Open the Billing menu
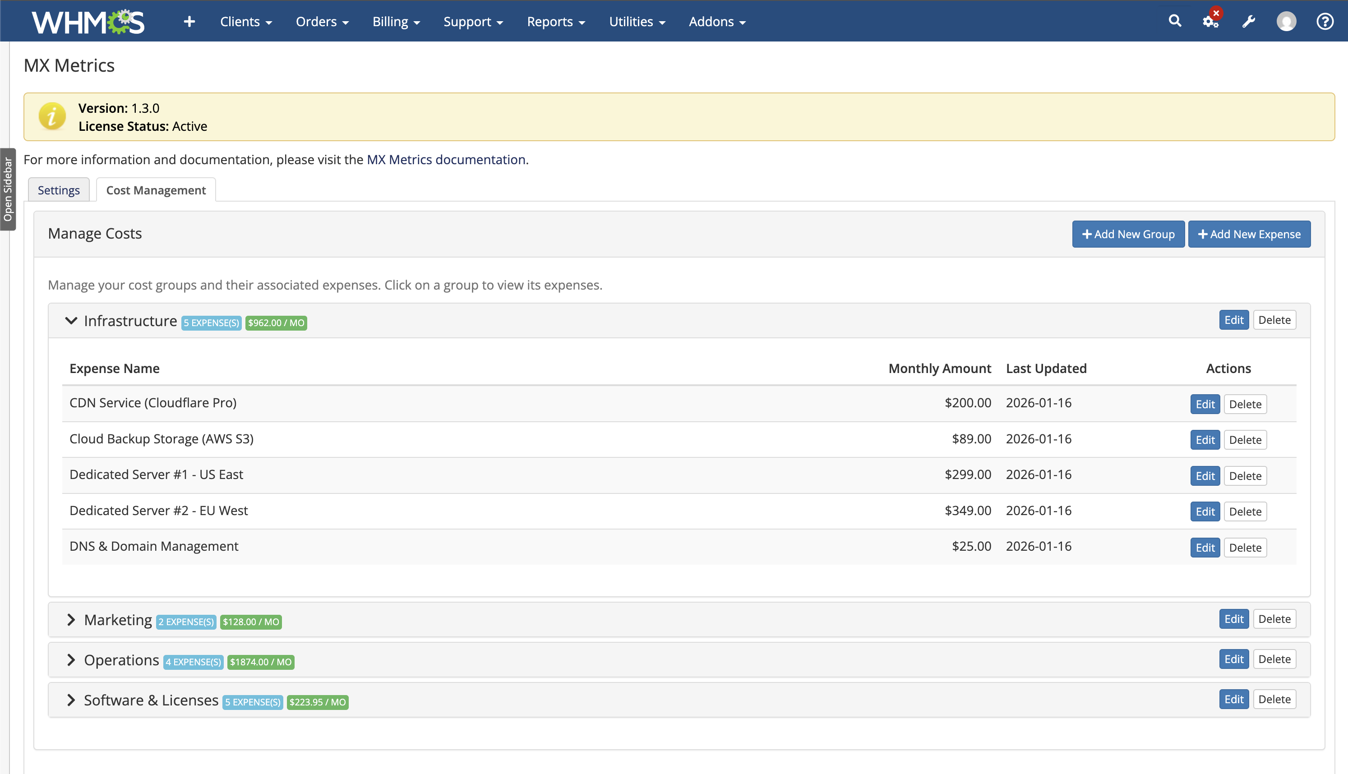Screen dimensions: 1348x774 click(x=396, y=22)
